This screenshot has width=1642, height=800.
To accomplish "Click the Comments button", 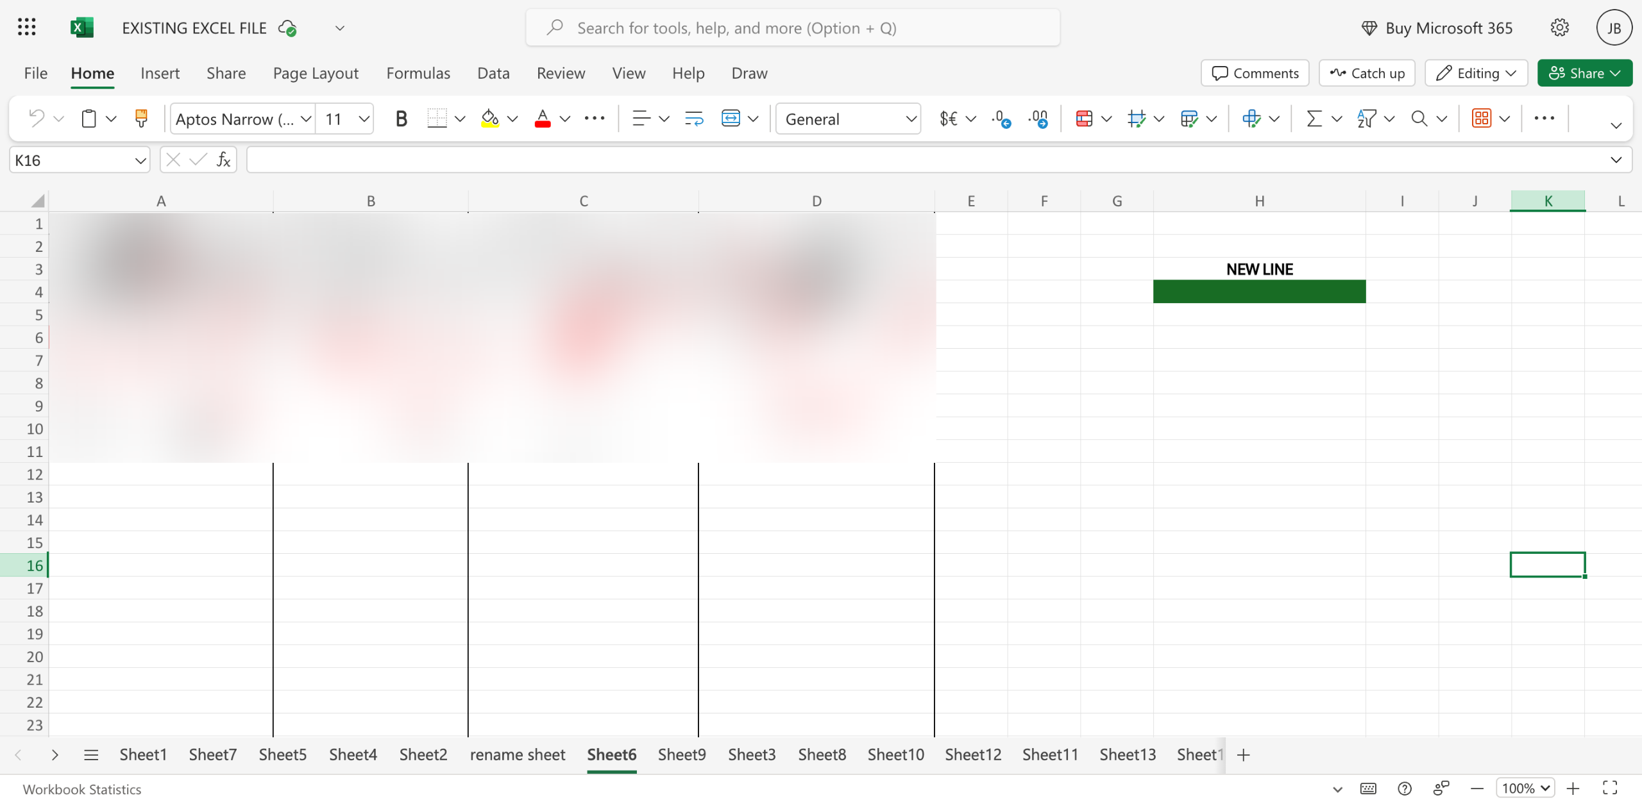I will click(1255, 73).
